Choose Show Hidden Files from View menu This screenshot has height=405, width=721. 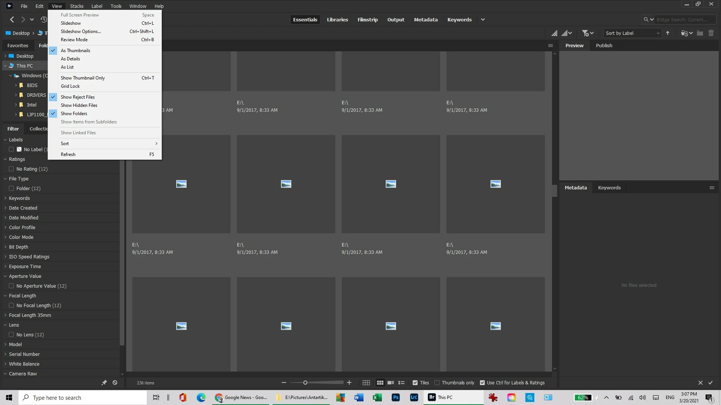(79, 105)
